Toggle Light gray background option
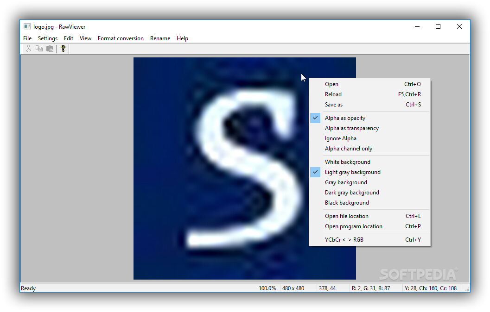 (369, 172)
